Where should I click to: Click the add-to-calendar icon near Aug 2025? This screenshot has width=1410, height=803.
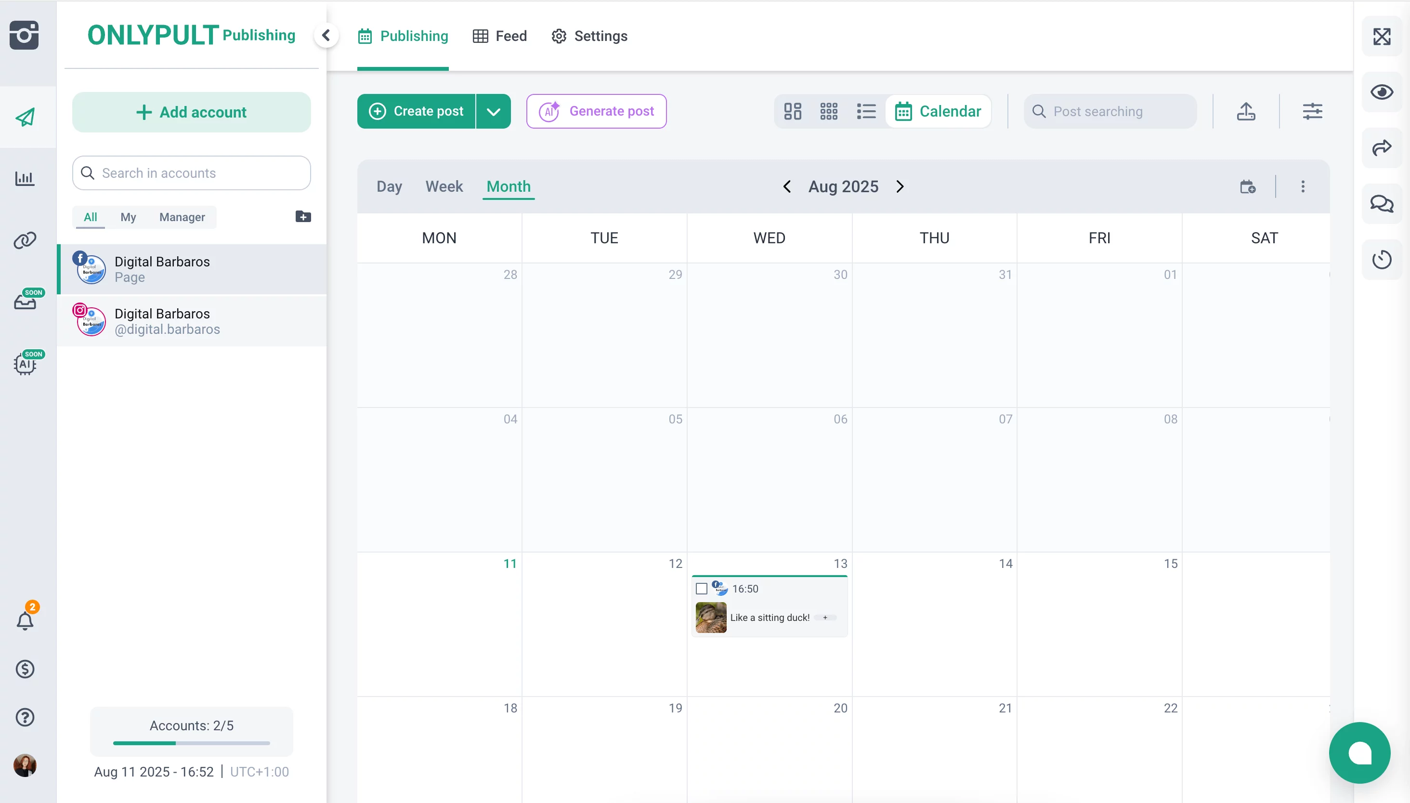pos(1247,186)
